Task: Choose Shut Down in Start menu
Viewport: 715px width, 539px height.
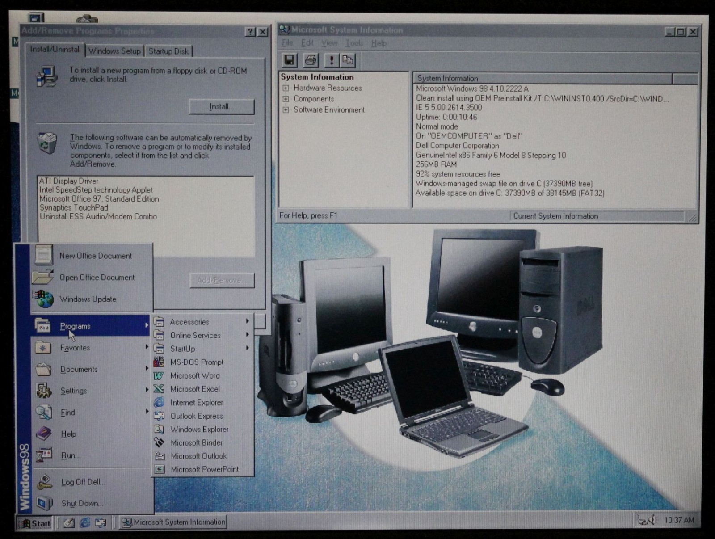Action: 92,503
